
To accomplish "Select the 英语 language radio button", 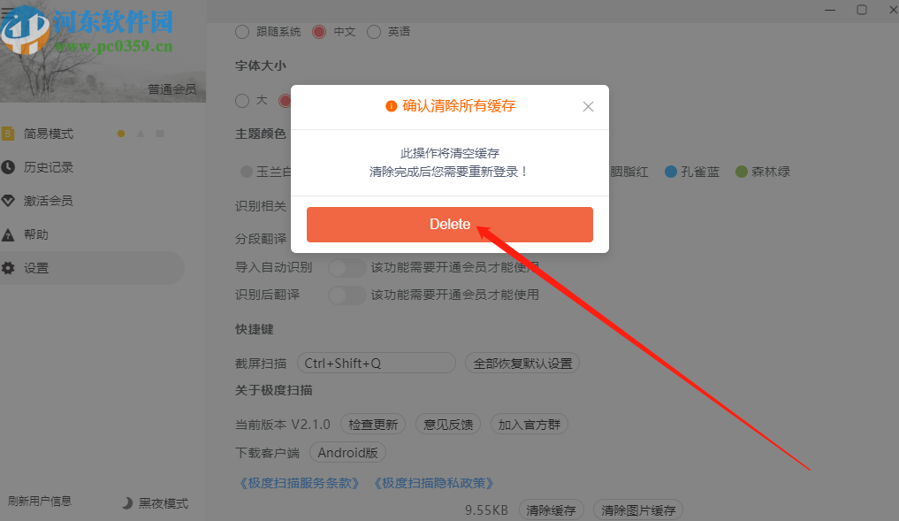I will [372, 31].
